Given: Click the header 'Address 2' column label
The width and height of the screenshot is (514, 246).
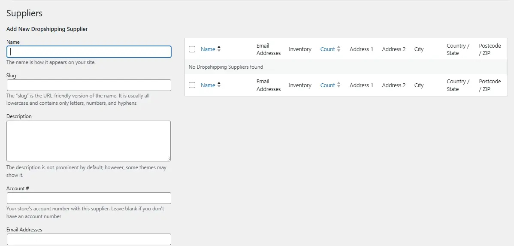Looking at the screenshot, I should coord(394,49).
